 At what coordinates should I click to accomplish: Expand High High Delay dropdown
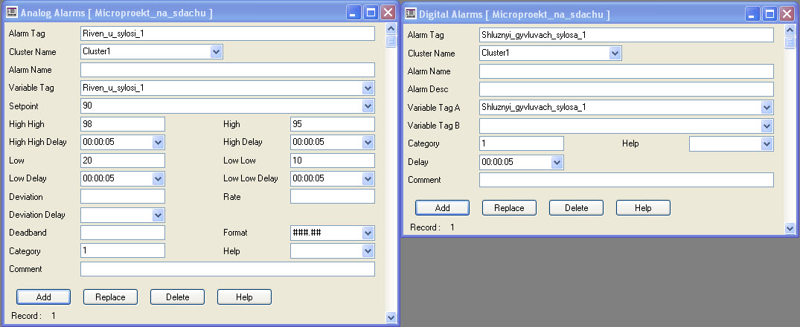coord(159,142)
